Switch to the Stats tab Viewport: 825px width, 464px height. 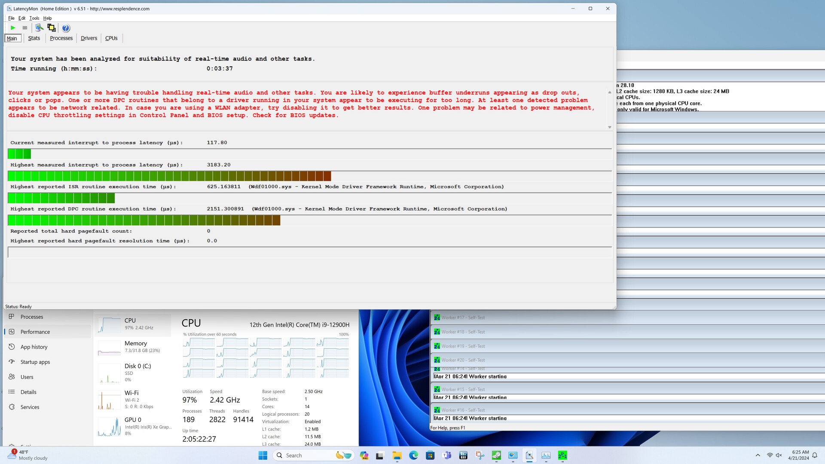(x=34, y=38)
